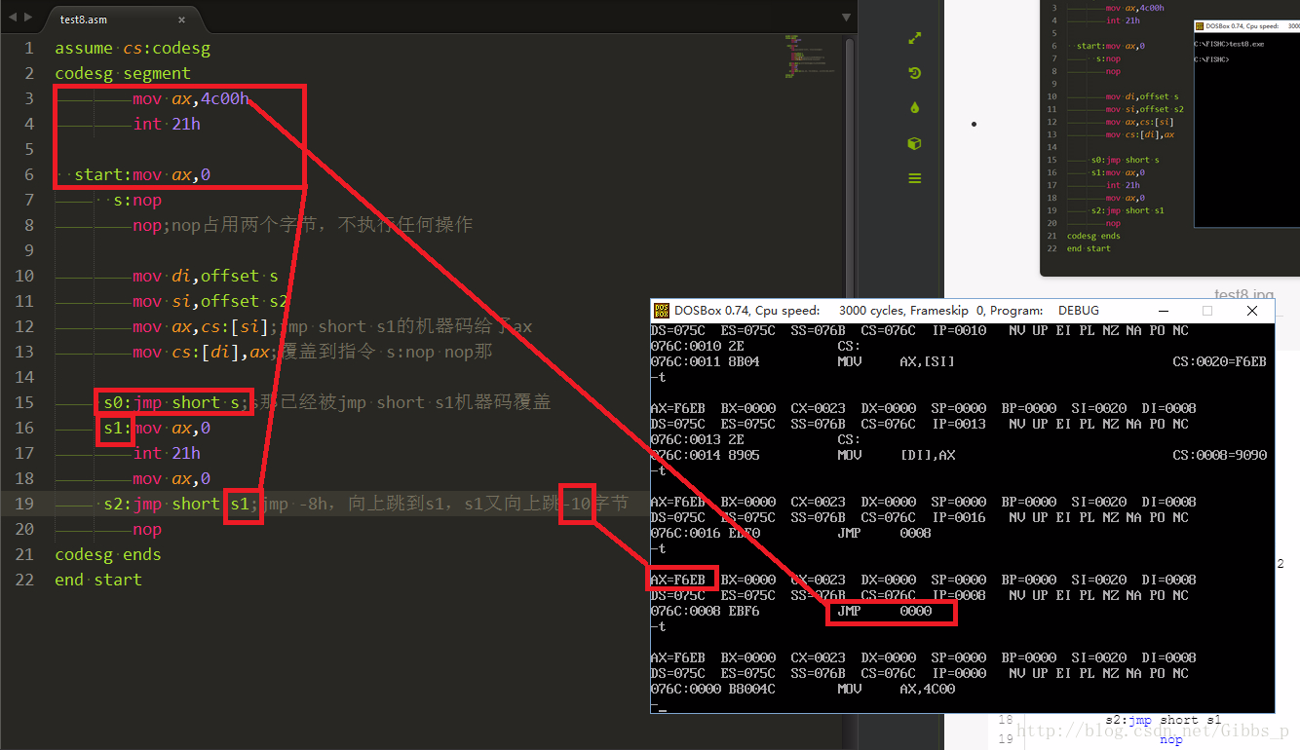1300x750 pixels.
Task: Click the DOSBox DEBUG window title text
Action: 887,311
